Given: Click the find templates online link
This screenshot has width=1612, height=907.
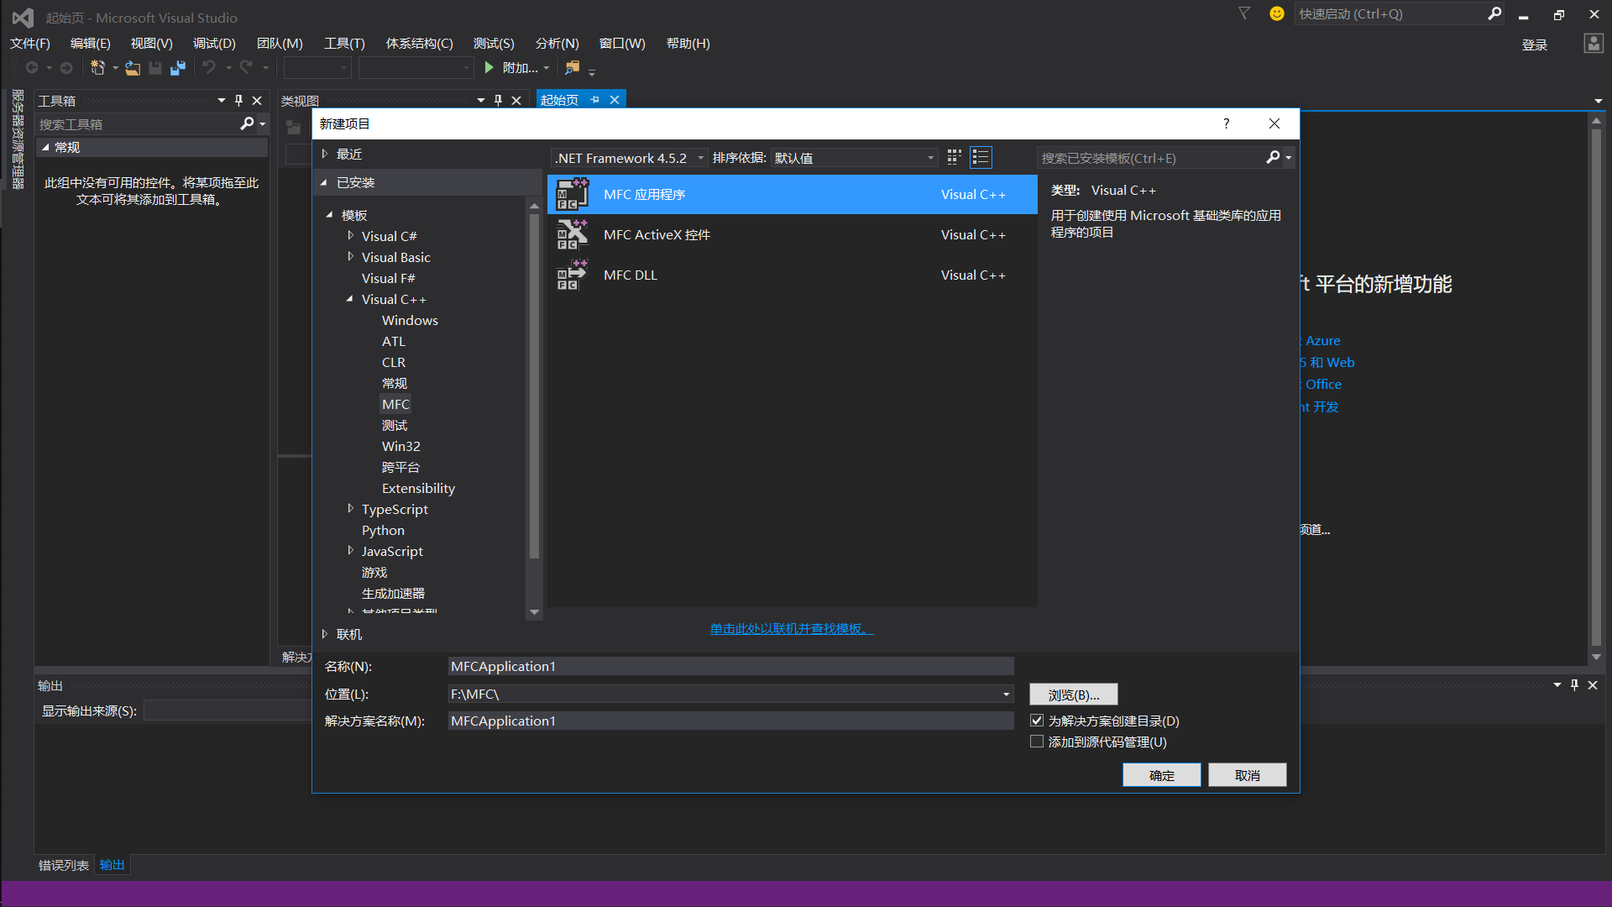Looking at the screenshot, I should coord(791,628).
